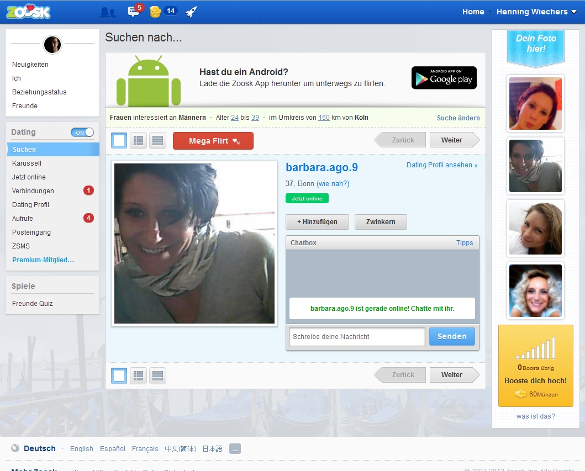Click Booste dich hoch box
The width and height of the screenshot is (585, 471).
(536, 366)
